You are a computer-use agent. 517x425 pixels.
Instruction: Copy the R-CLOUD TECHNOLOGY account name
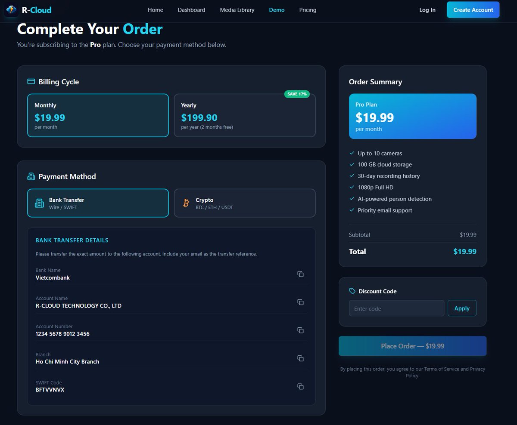pyautogui.click(x=301, y=302)
